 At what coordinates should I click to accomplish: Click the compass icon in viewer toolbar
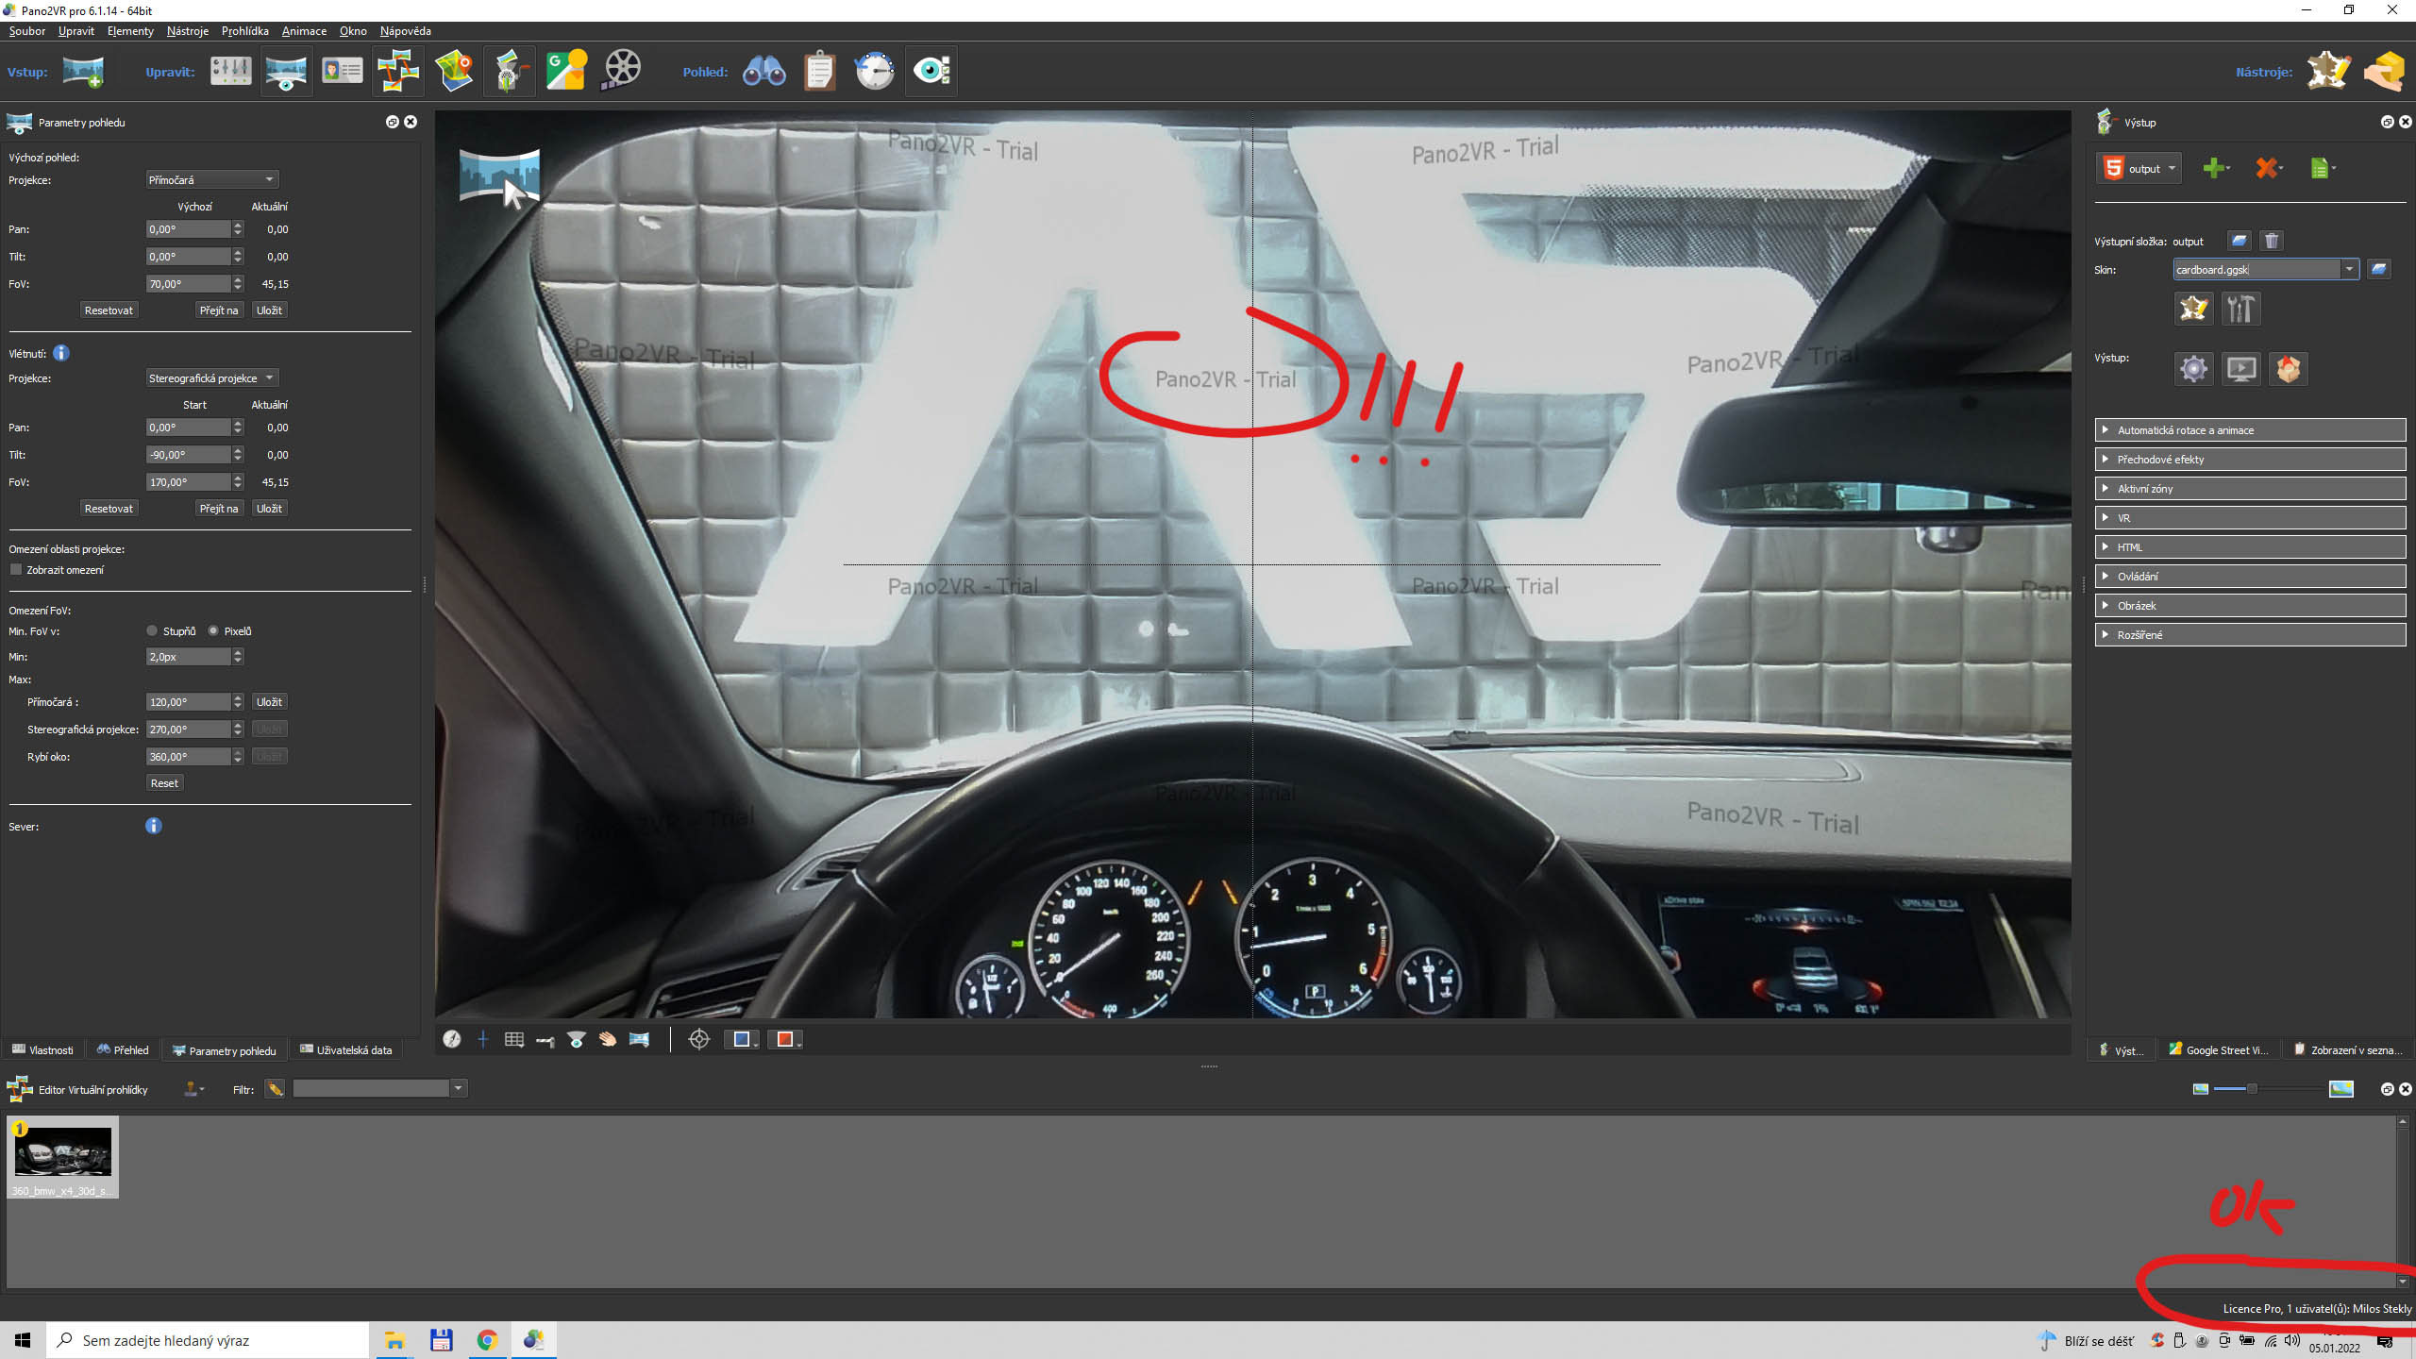coord(452,1039)
